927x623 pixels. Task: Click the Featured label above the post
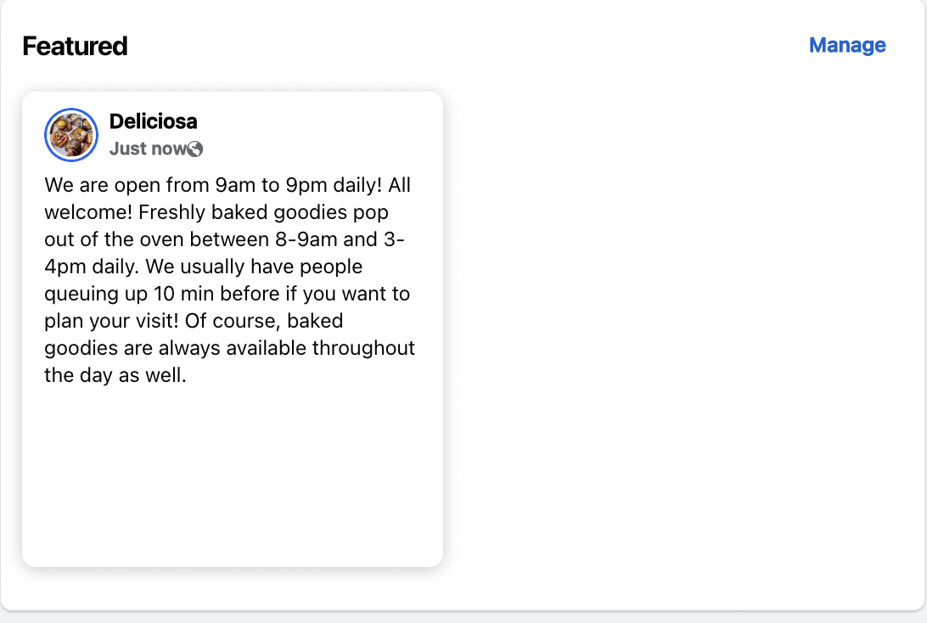tap(76, 46)
